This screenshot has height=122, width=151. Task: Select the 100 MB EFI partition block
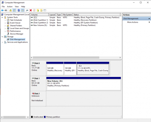(x=70, y=69)
